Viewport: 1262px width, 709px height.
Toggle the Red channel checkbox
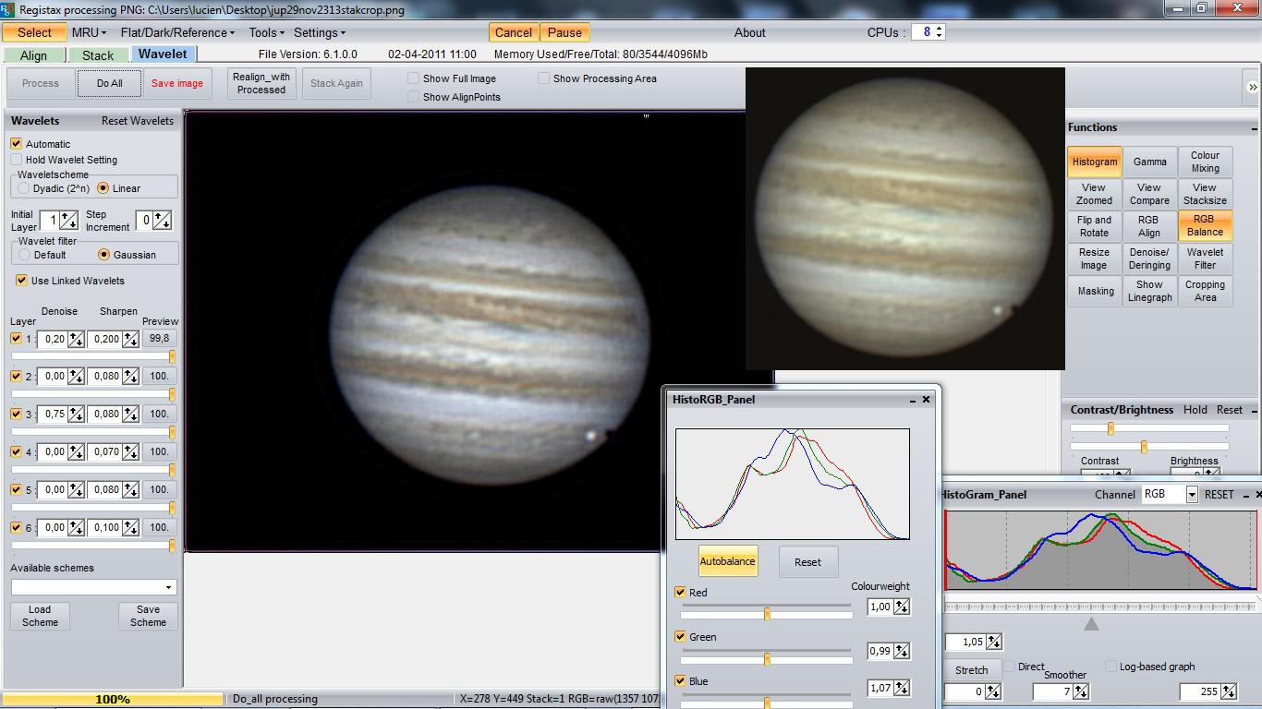point(681,593)
